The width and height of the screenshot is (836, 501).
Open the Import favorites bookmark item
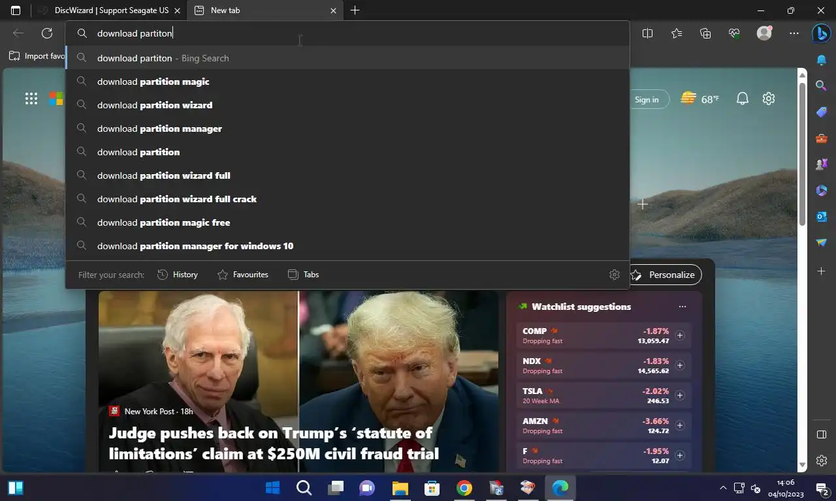click(38, 56)
